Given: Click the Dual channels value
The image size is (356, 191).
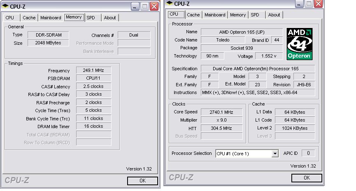Looking at the screenshot, I should pyautogui.click(x=134, y=35).
